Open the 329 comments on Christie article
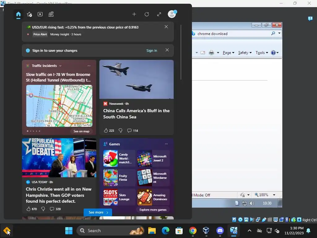This screenshot has width=317, height=238. coord(55,209)
